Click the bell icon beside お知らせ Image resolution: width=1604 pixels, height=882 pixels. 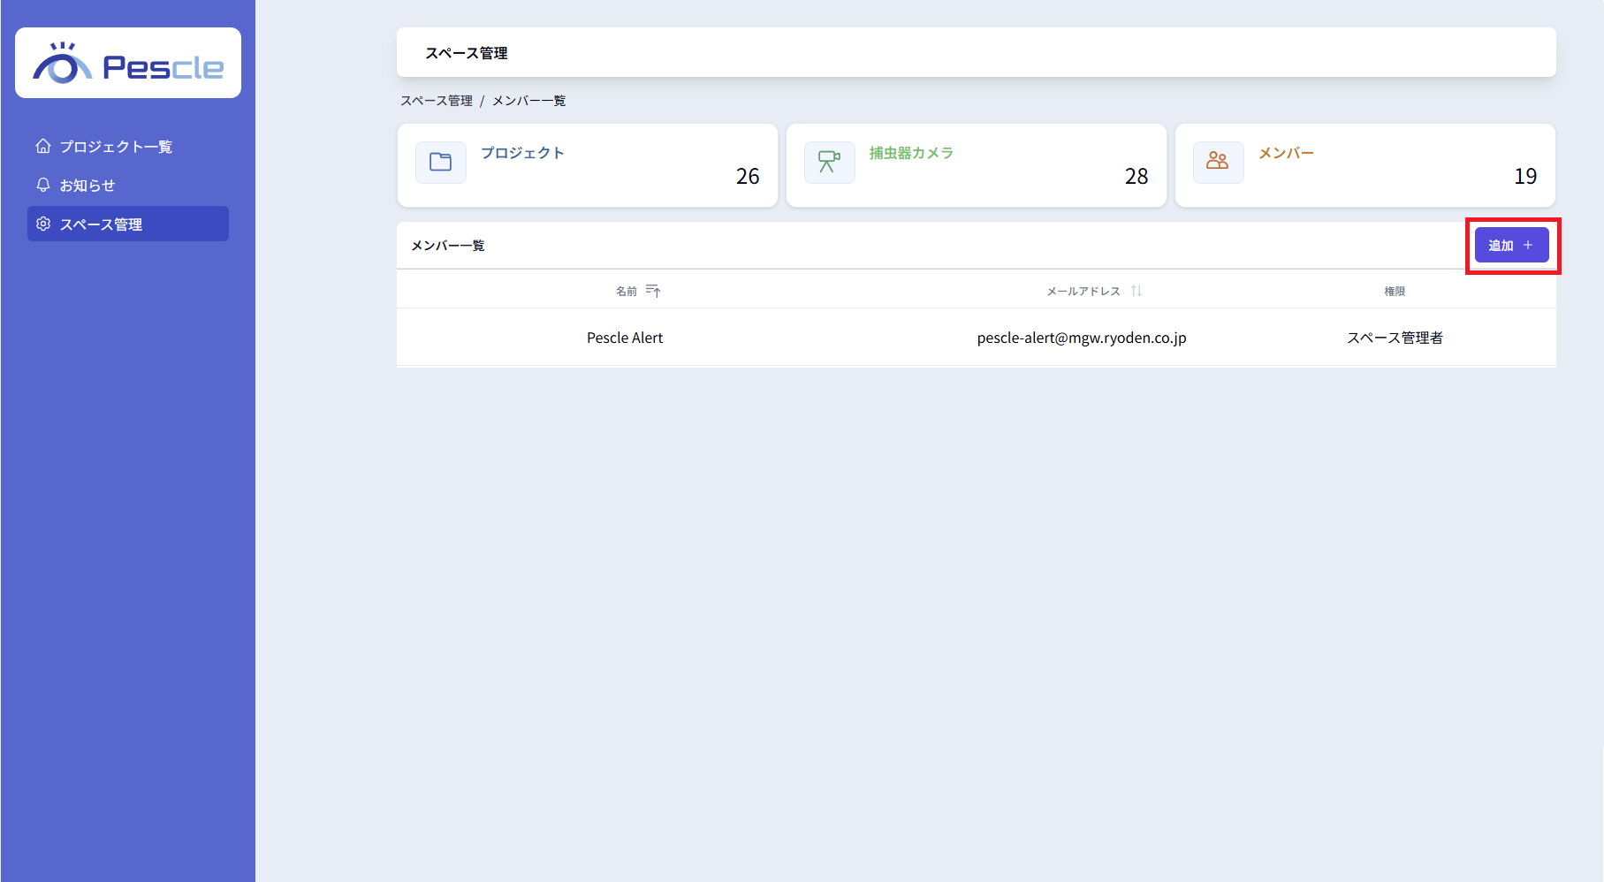(43, 185)
